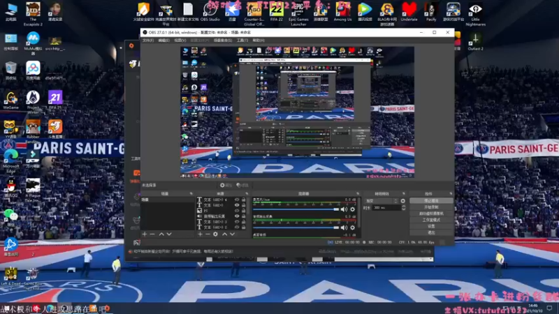Launch the Undertale heart icon
Image resolution: width=559 pixels, height=314 pixels.
(409, 12)
